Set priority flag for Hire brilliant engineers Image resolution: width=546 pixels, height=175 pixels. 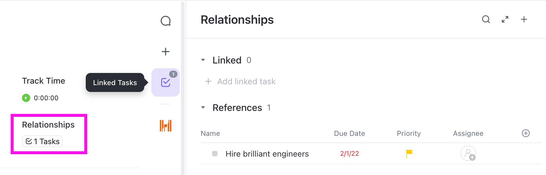pyautogui.click(x=409, y=154)
